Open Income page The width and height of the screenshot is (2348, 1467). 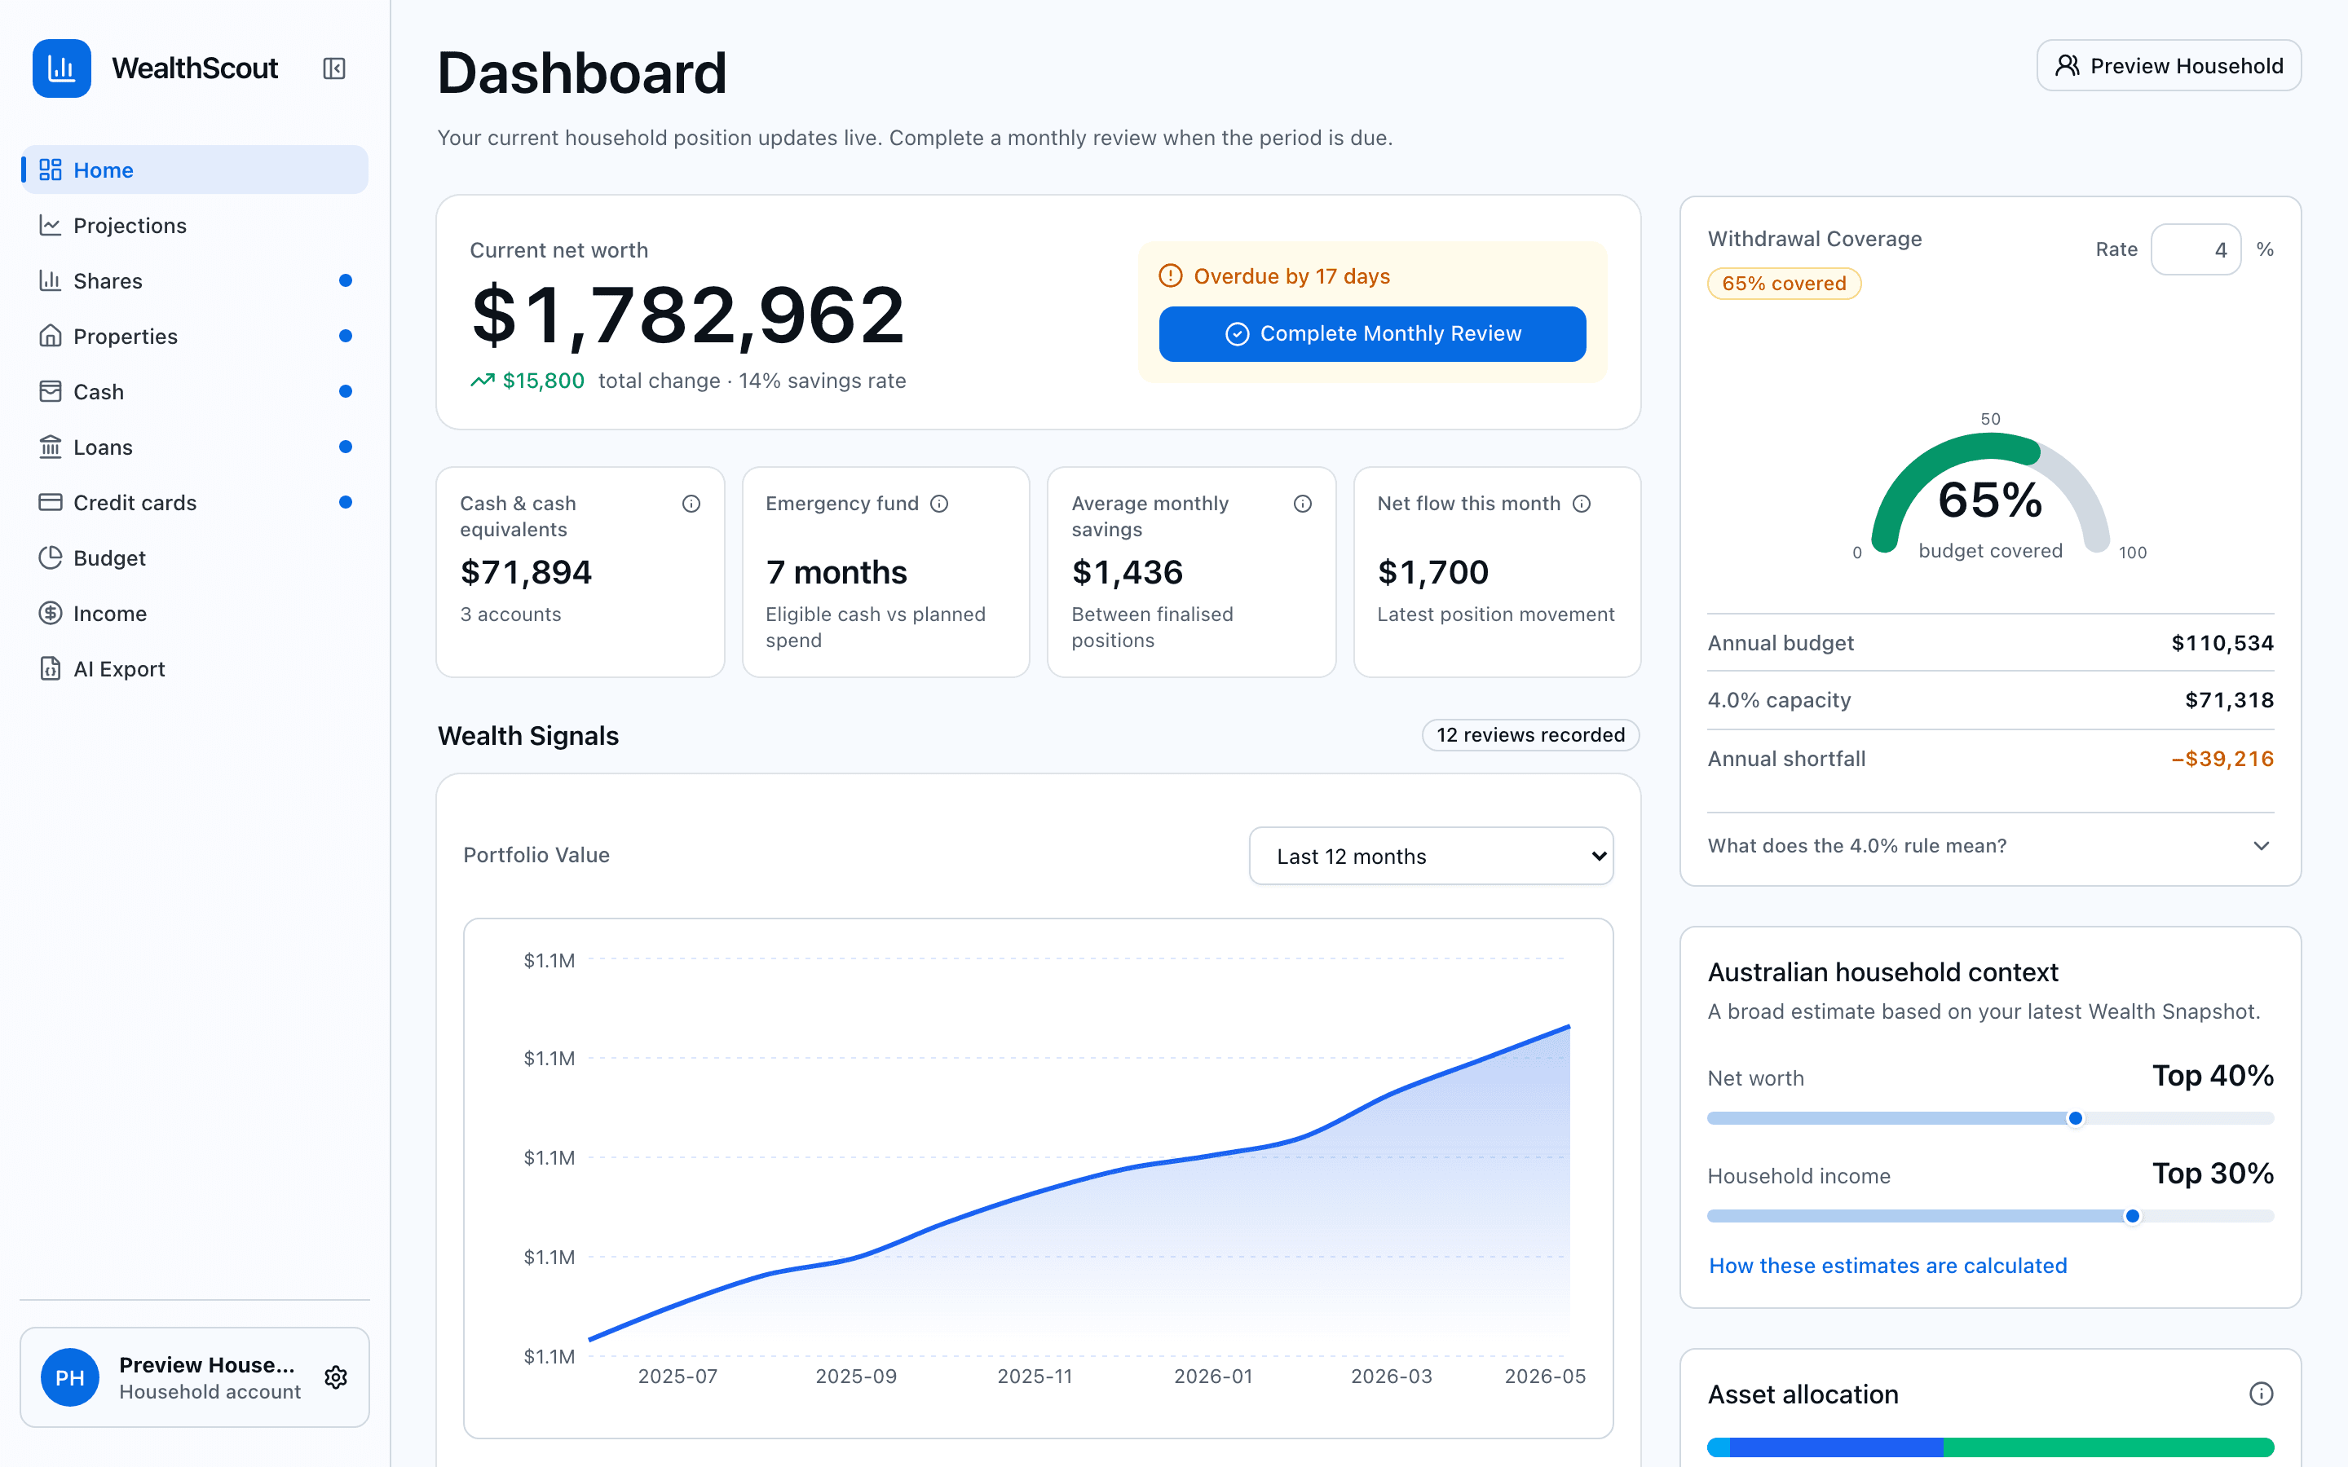194,613
